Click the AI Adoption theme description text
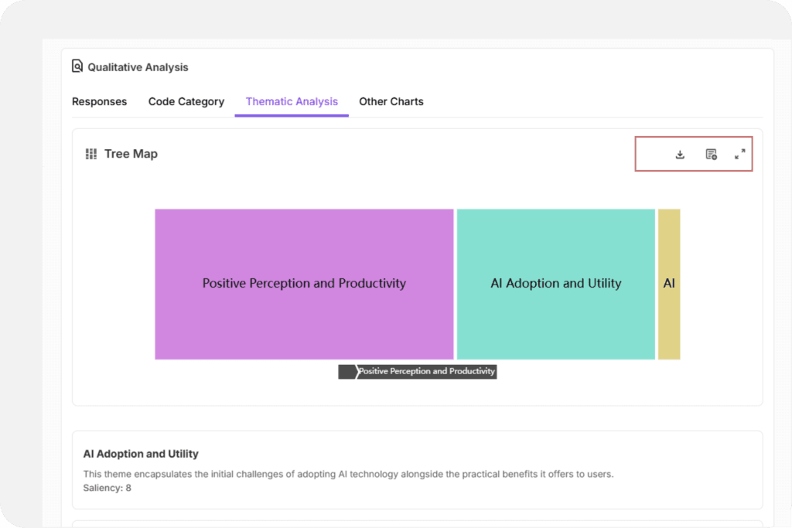The image size is (792, 528). [x=348, y=474]
